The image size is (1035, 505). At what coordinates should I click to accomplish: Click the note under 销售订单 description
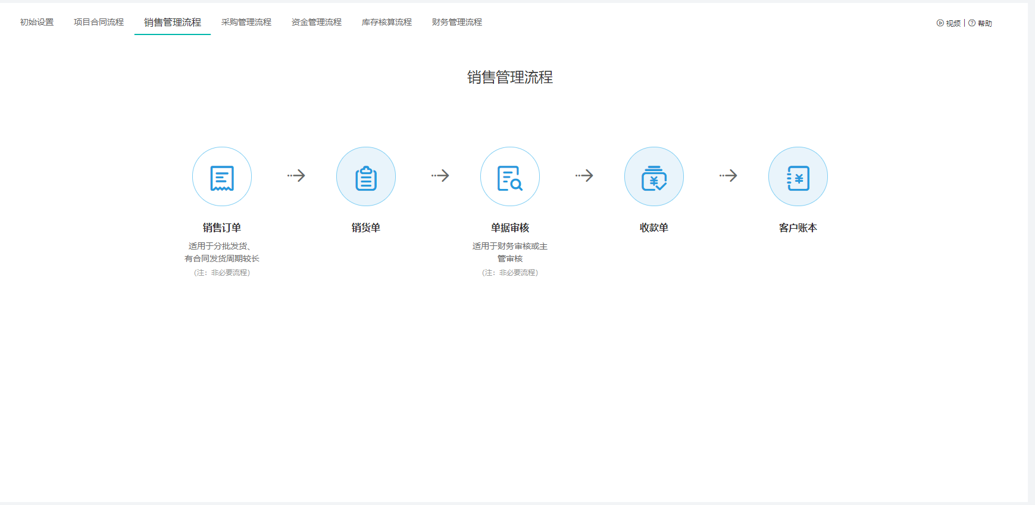222,273
